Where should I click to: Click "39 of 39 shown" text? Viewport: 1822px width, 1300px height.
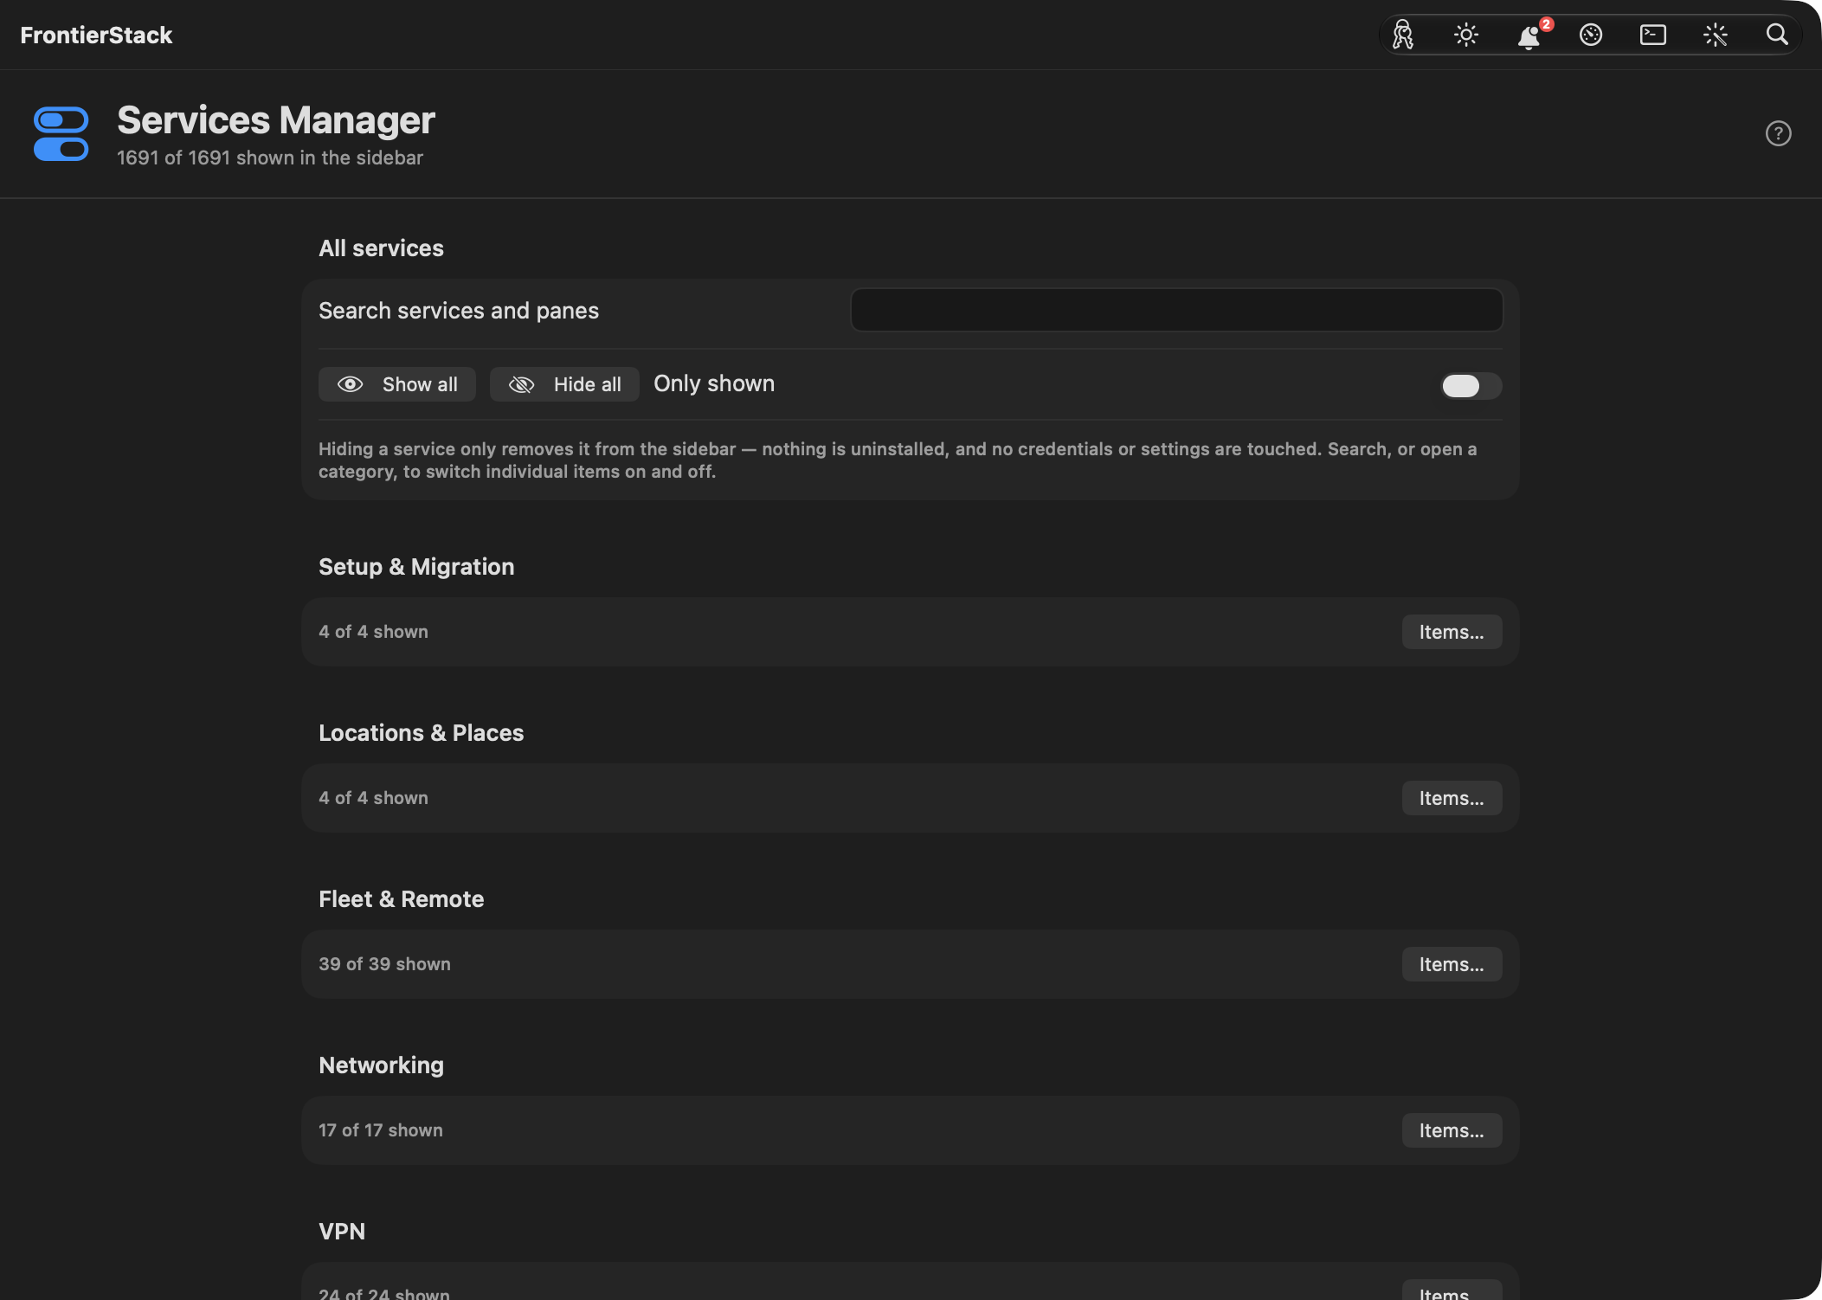(x=384, y=964)
